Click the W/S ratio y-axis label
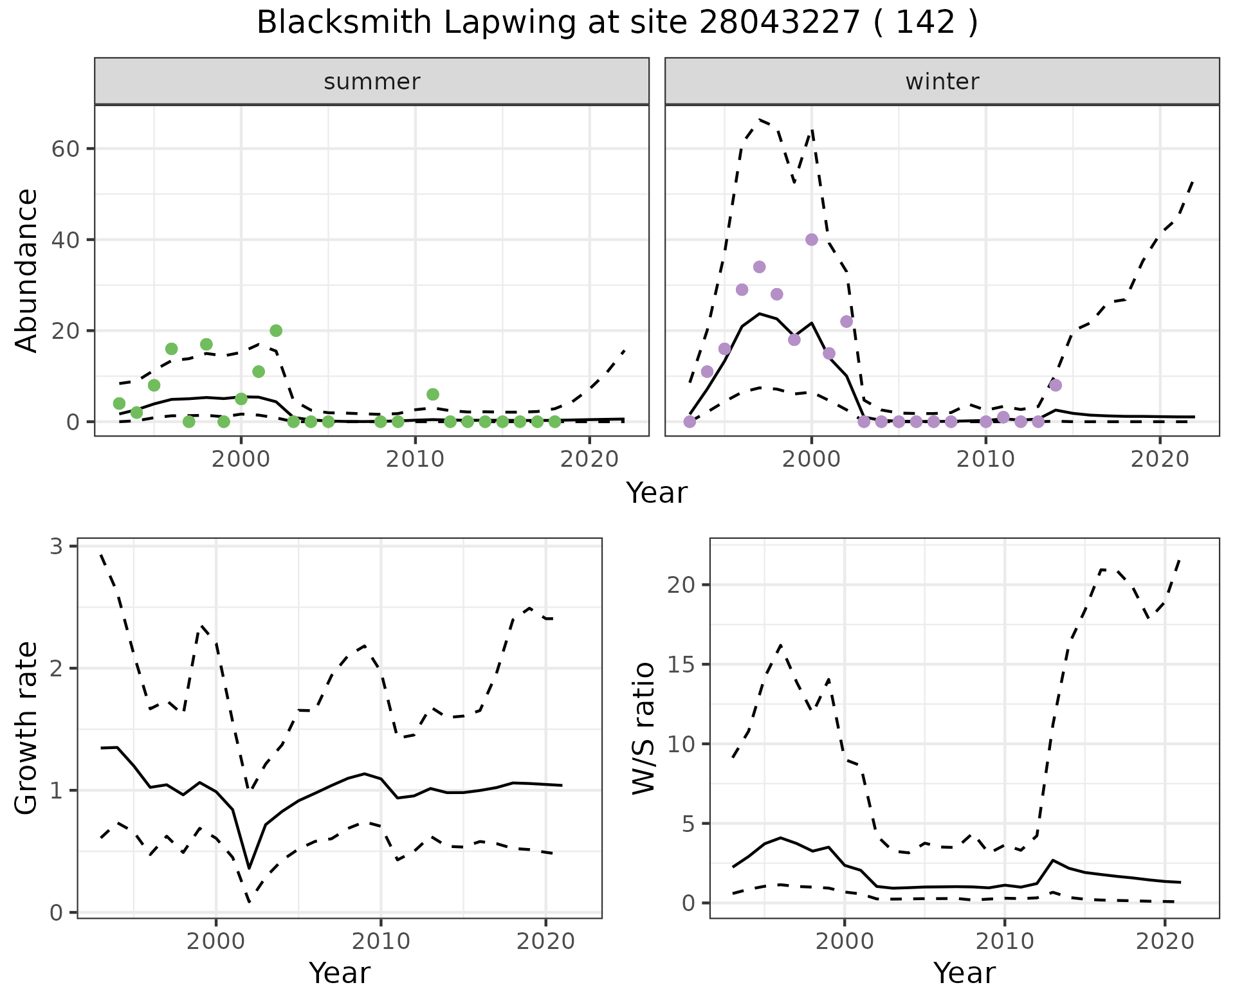1235x1003 pixels. 644,728
